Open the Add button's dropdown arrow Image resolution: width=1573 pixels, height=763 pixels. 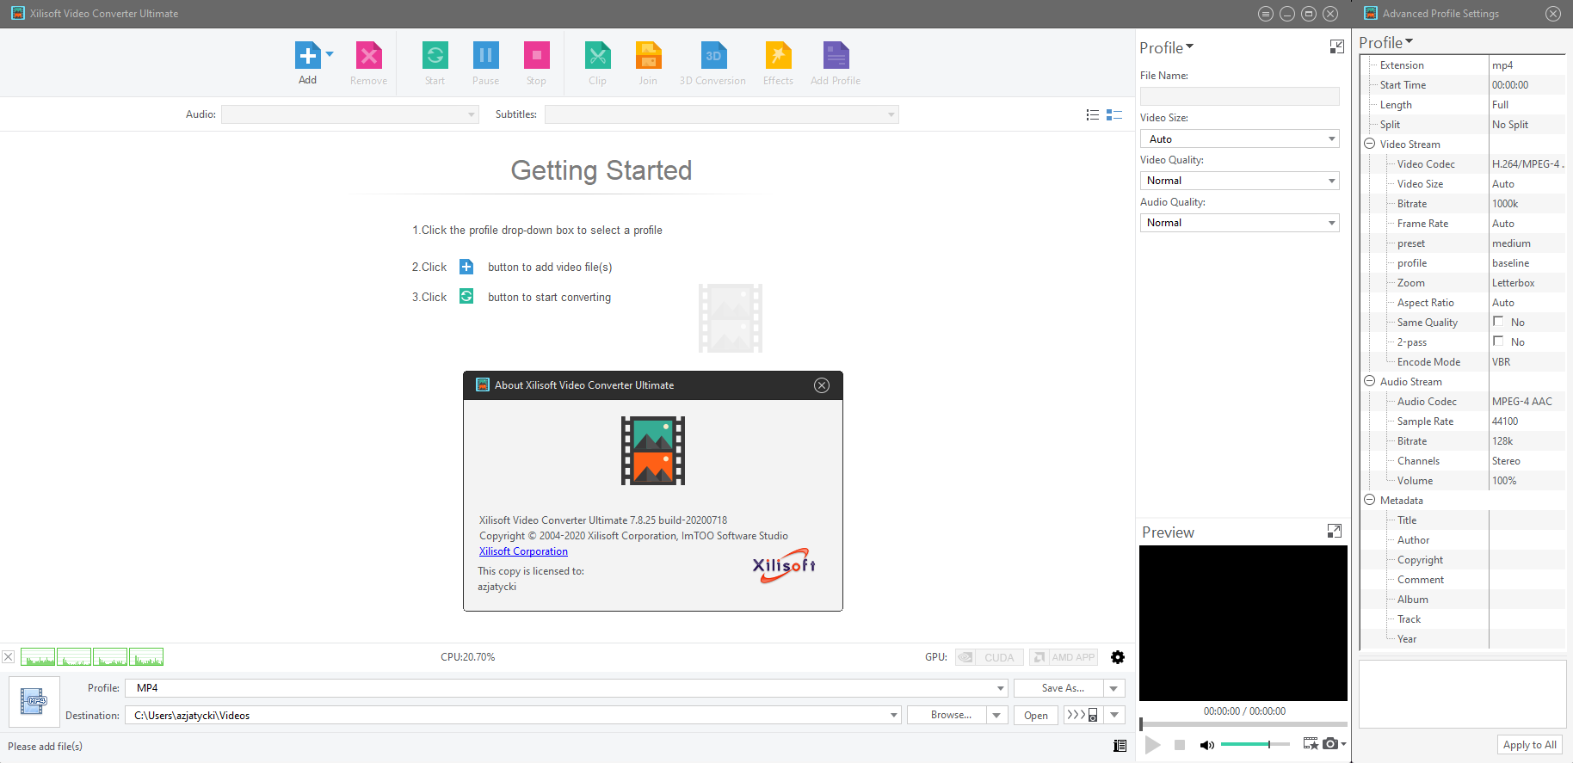pyautogui.click(x=330, y=54)
